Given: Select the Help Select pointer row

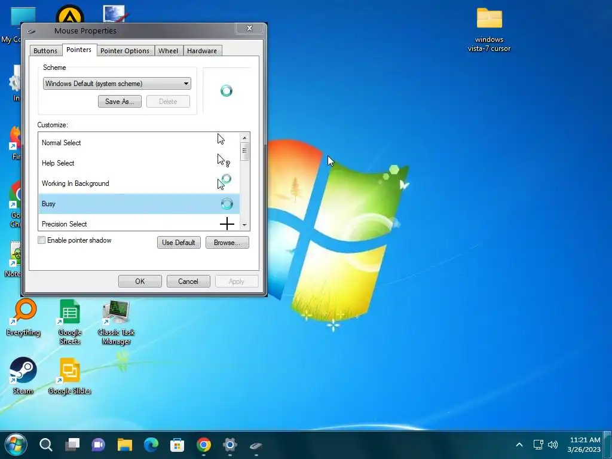Looking at the screenshot, I should point(139,163).
